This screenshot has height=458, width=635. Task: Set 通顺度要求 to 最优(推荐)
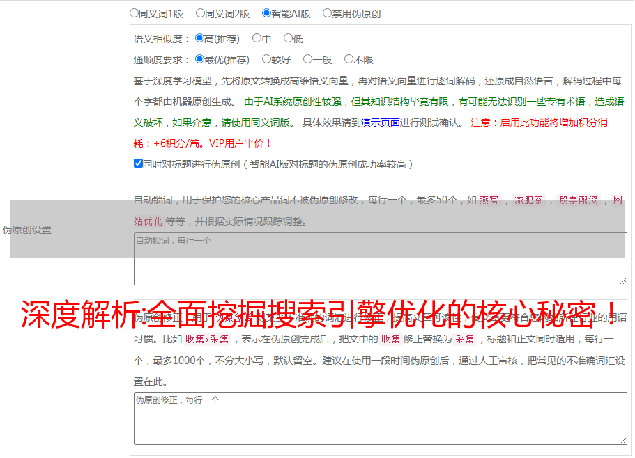(199, 59)
